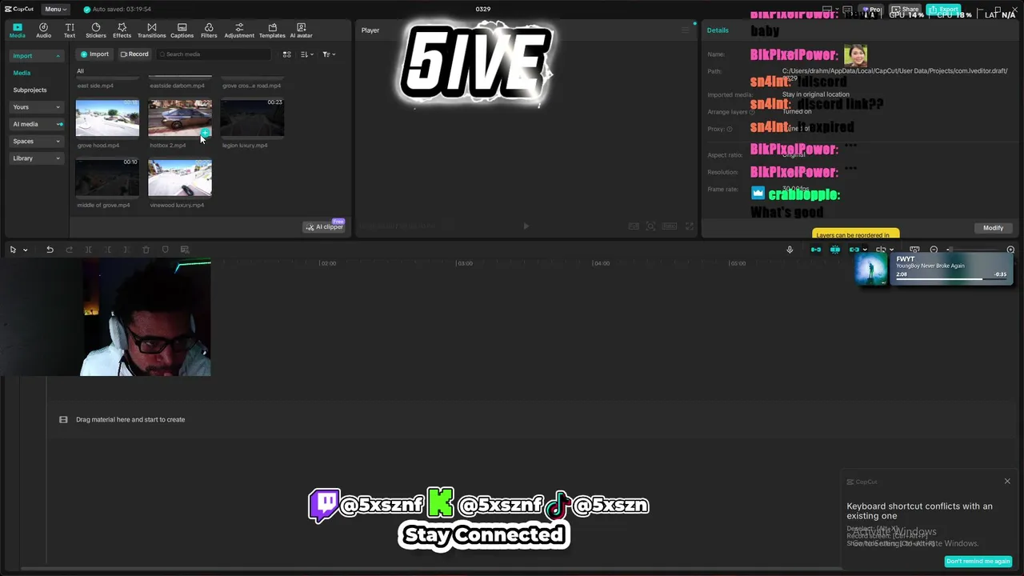Open the media sort dropdown

point(307,54)
